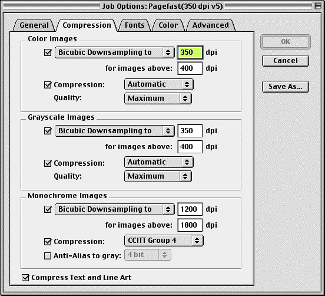Switch to the General tab
This screenshot has height=296, width=325.
(x=34, y=25)
